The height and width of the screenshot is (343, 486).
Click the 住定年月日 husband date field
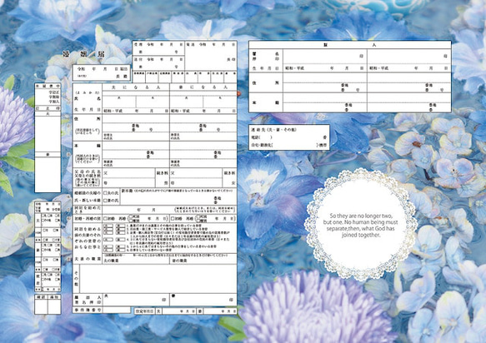[179, 311]
